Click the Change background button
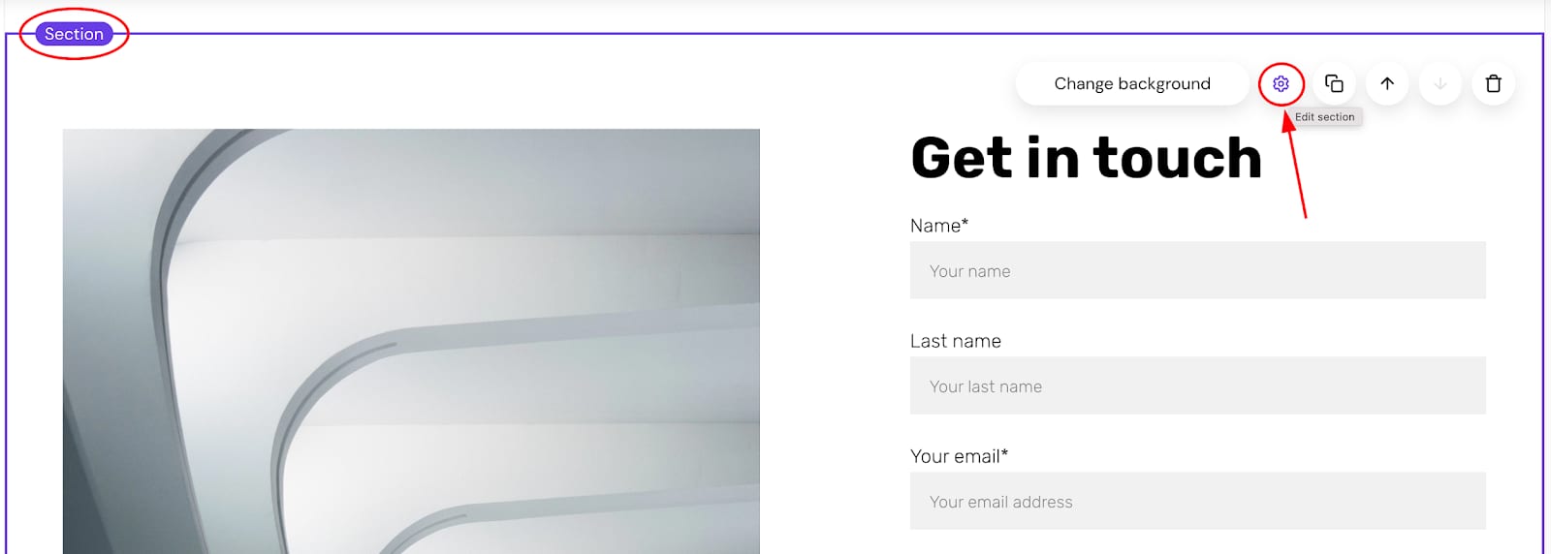The width and height of the screenshot is (1551, 554). click(1131, 84)
